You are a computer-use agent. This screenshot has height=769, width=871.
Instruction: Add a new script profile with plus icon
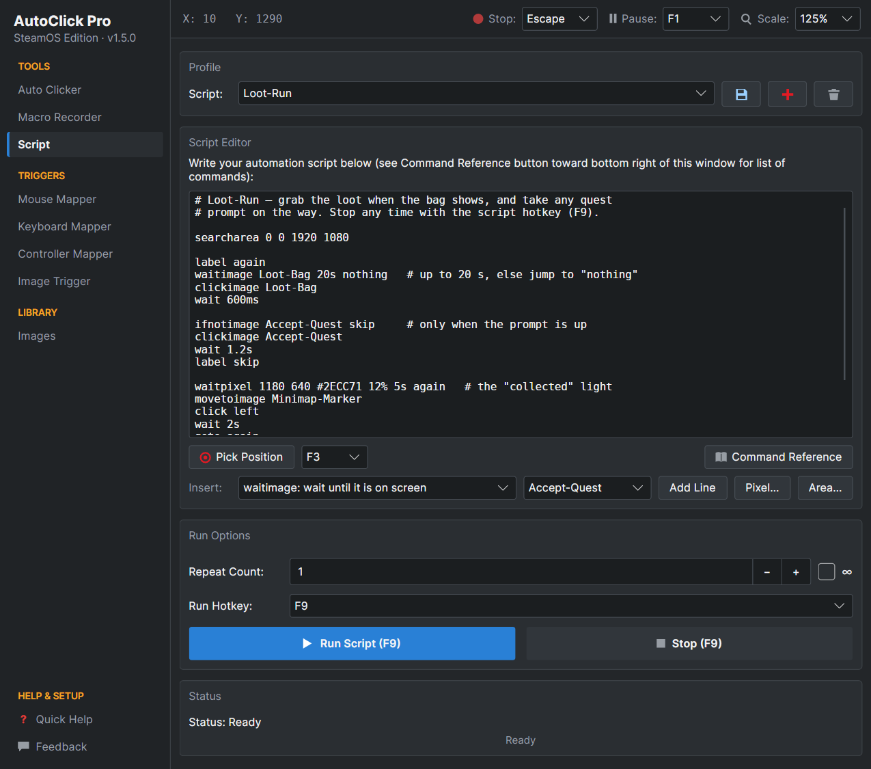point(787,94)
